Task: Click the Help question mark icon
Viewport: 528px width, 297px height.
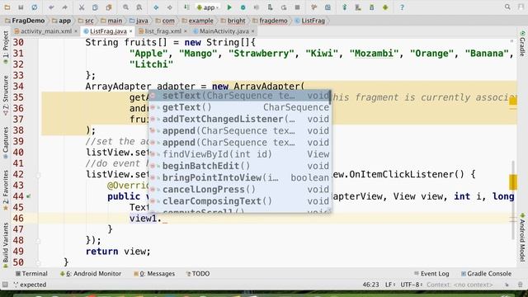Action: (x=402, y=7)
